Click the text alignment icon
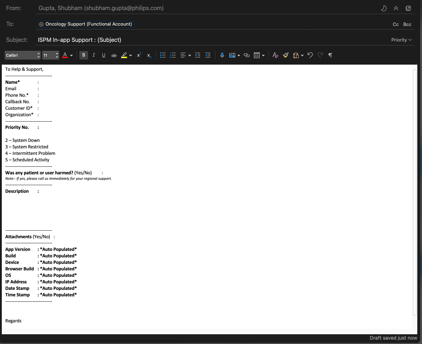The image size is (422, 344). pos(183,55)
